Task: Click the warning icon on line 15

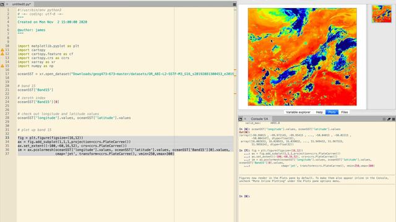Action: (2, 66)
